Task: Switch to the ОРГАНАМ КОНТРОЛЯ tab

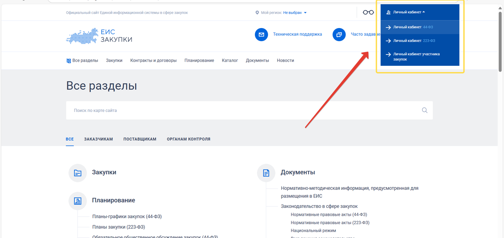Action: pyautogui.click(x=189, y=139)
